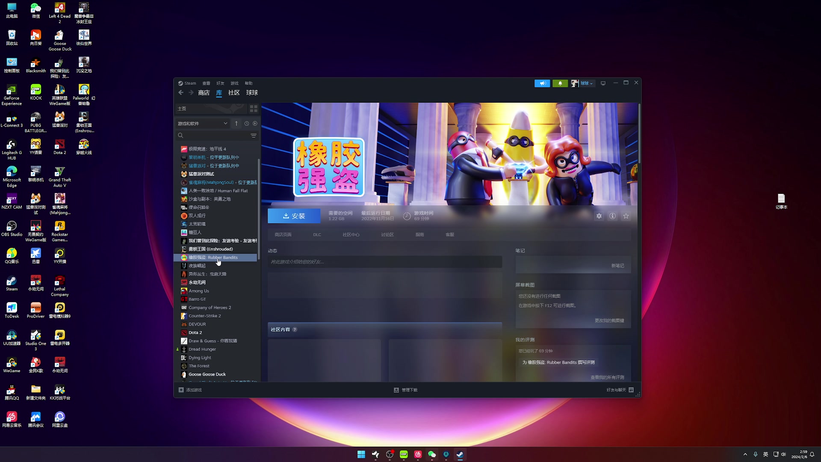The height and width of the screenshot is (462, 821).
Task: Click the add game plus icon
Action: click(x=181, y=390)
